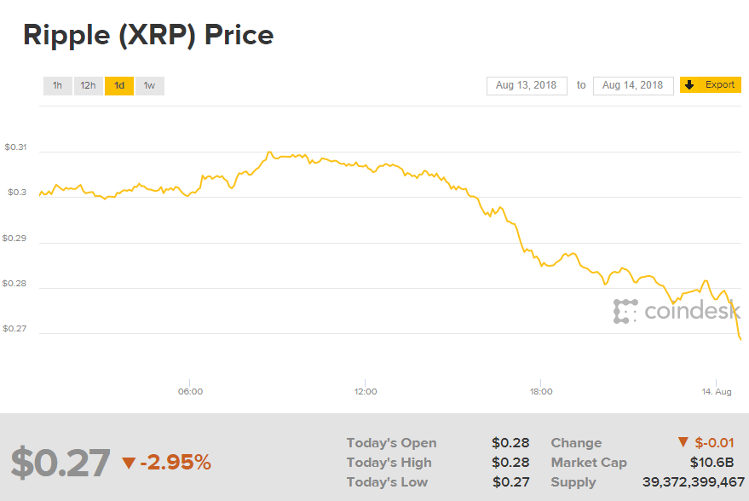Image resolution: width=749 pixels, height=501 pixels.
Task: Switch chart to 12h range
Action: coord(88,85)
